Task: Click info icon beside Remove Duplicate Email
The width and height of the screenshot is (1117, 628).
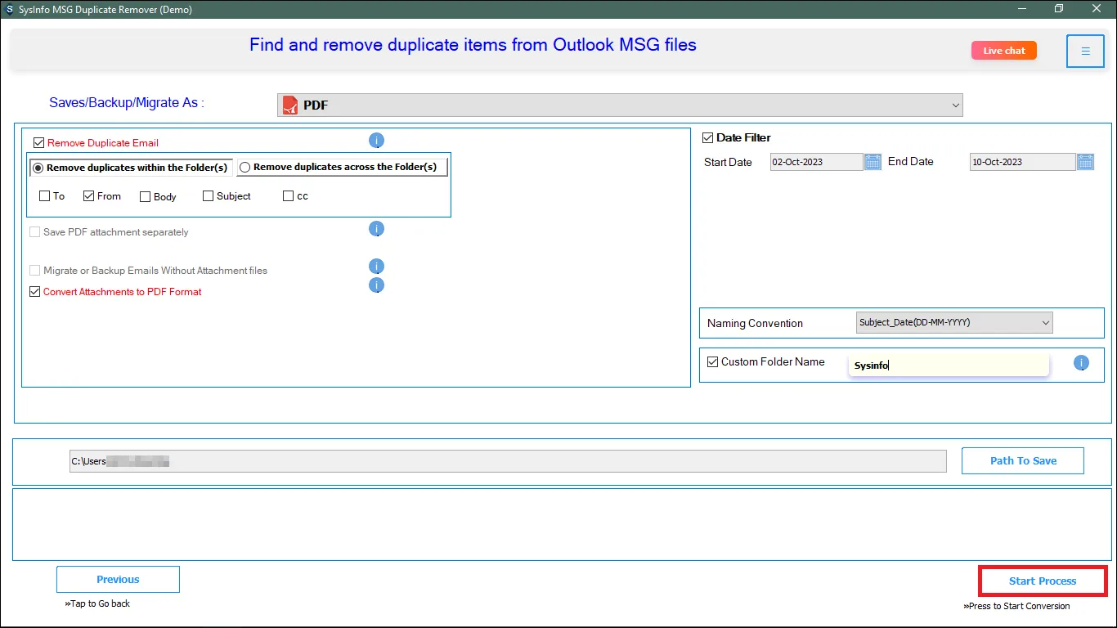Action: click(376, 141)
